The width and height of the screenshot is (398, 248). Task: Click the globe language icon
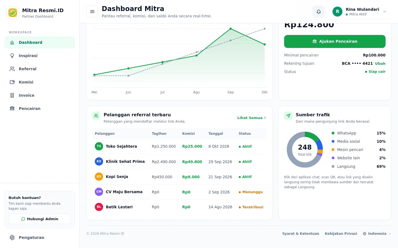(x=365, y=234)
